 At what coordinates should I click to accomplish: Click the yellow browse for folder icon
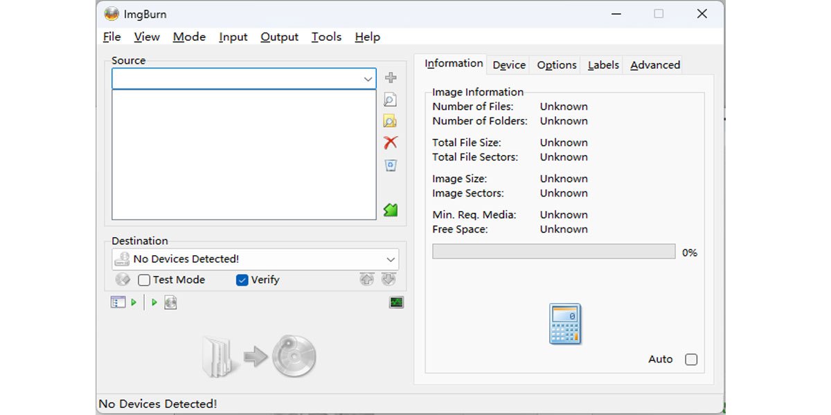click(391, 121)
